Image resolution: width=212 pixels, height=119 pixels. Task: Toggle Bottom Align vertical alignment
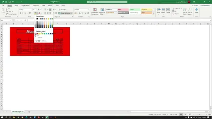click(x=50, y=10)
